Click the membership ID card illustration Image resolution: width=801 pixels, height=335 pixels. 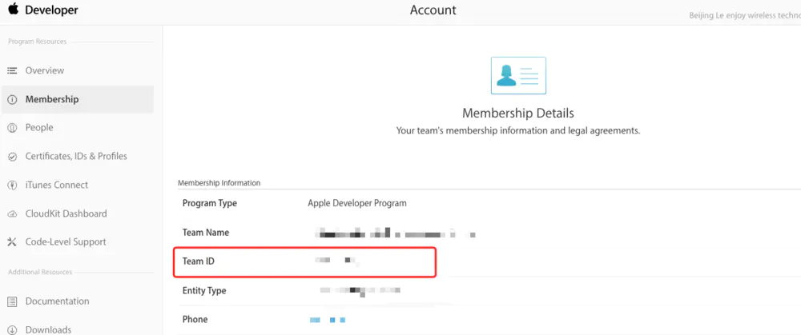coord(518,75)
